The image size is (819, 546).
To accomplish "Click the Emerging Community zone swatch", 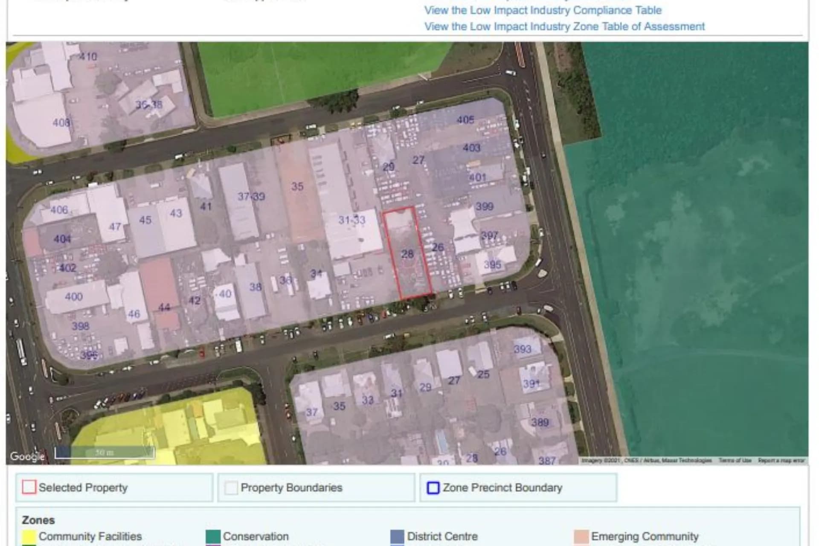I will [581, 537].
